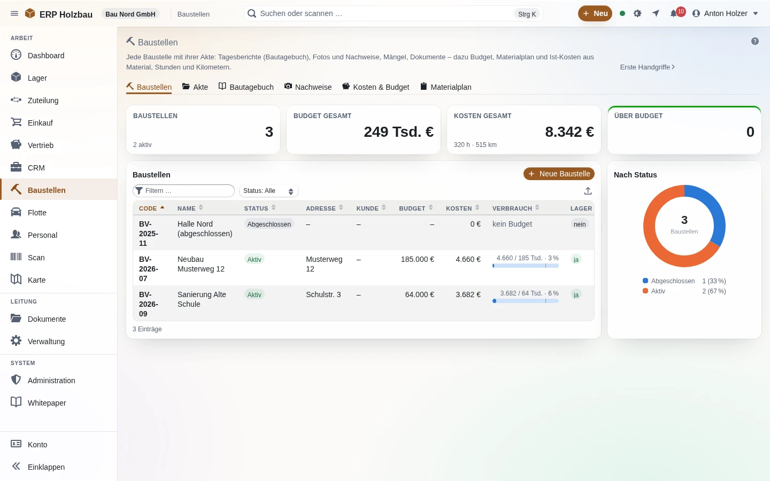Open Lager in sidebar
770x481 pixels.
coord(59,77)
